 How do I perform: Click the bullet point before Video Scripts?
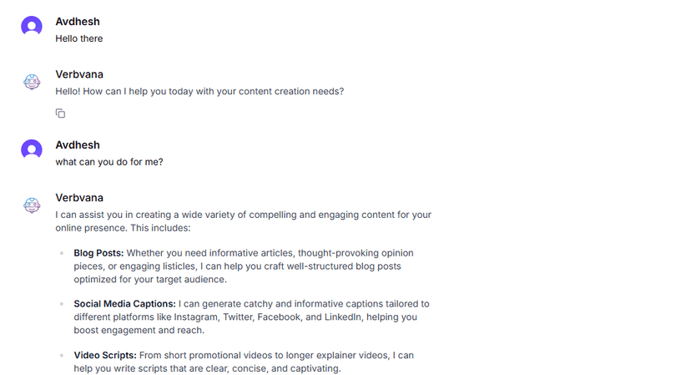62,356
